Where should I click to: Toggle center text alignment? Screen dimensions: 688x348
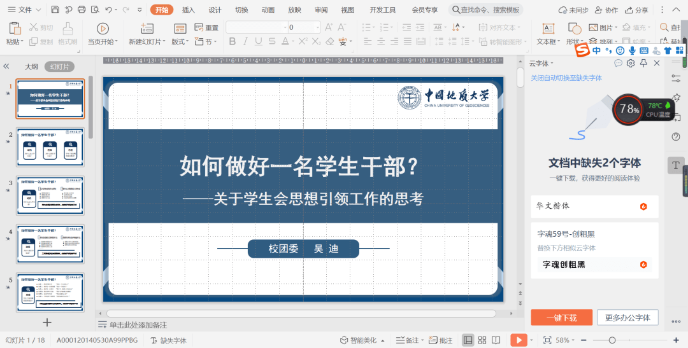tap(381, 41)
